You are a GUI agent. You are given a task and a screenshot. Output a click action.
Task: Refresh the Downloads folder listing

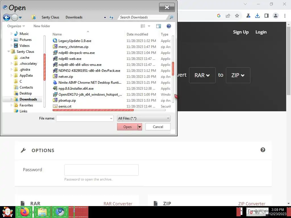111,17
